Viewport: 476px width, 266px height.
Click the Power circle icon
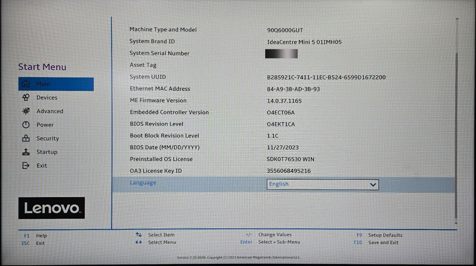coord(26,125)
